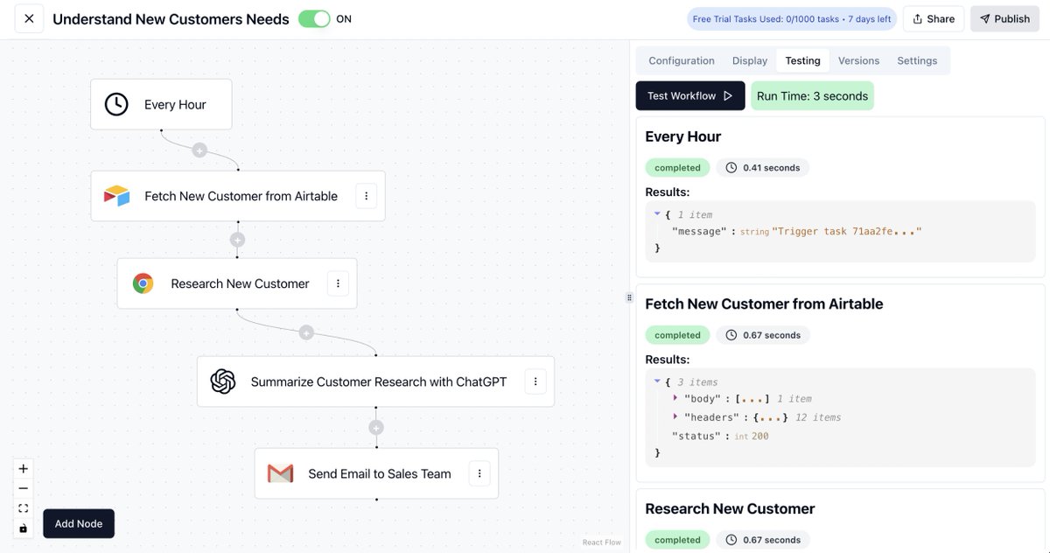This screenshot has width=1050, height=553.
Task: Click the Fetch New Customer from Airtable heading
Action: pyautogui.click(x=764, y=304)
